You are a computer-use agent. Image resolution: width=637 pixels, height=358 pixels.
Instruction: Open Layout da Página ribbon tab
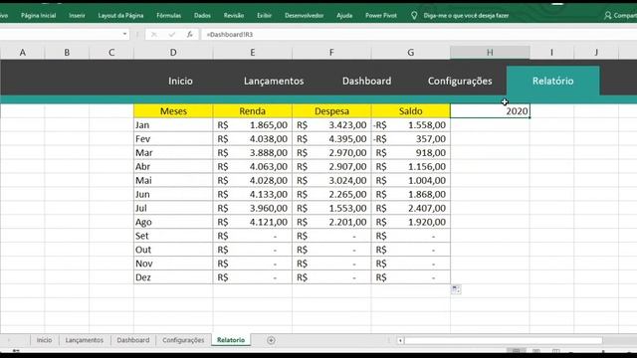(120, 16)
